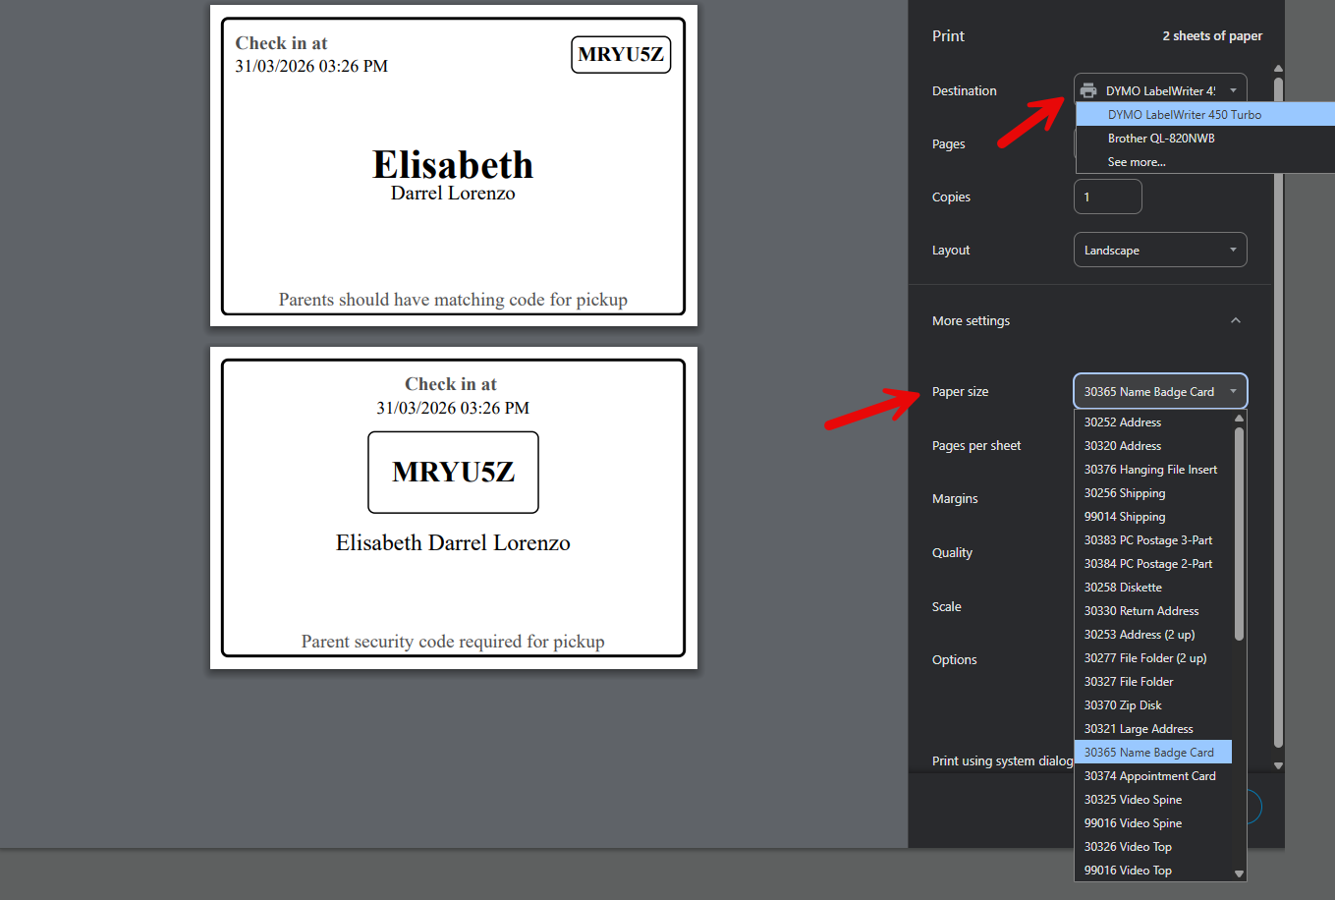Click the printer icon in the Destination field

pyautogui.click(x=1088, y=90)
